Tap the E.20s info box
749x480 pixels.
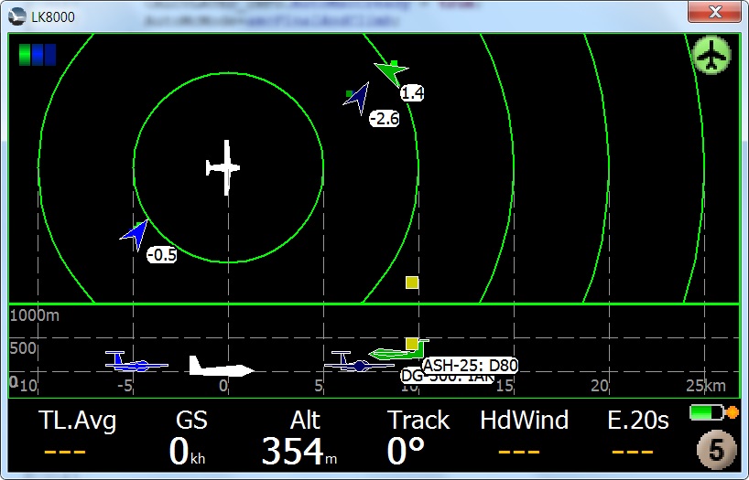(638, 435)
